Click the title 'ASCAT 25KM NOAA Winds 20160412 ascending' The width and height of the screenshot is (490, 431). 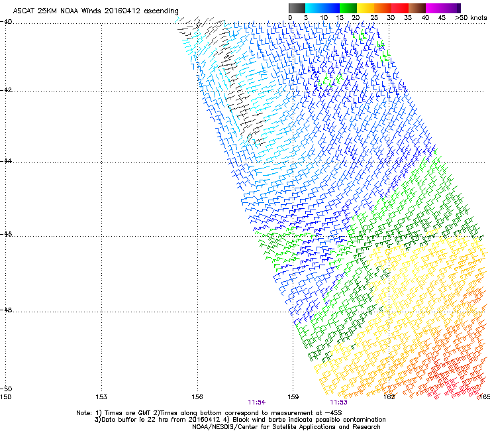[95, 11]
